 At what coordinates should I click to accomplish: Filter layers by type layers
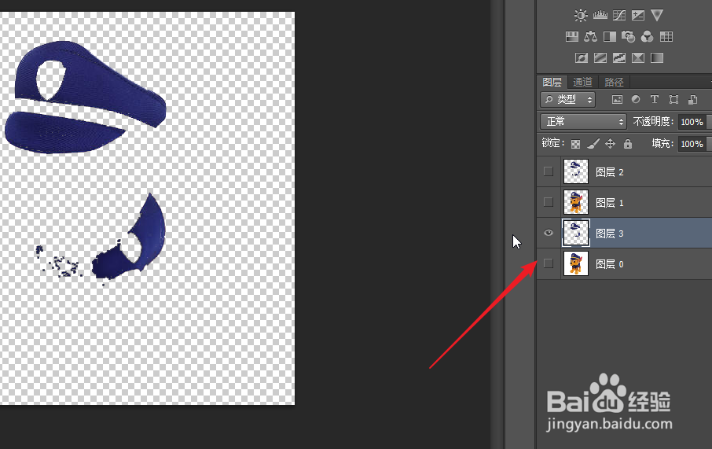coord(655,99)
